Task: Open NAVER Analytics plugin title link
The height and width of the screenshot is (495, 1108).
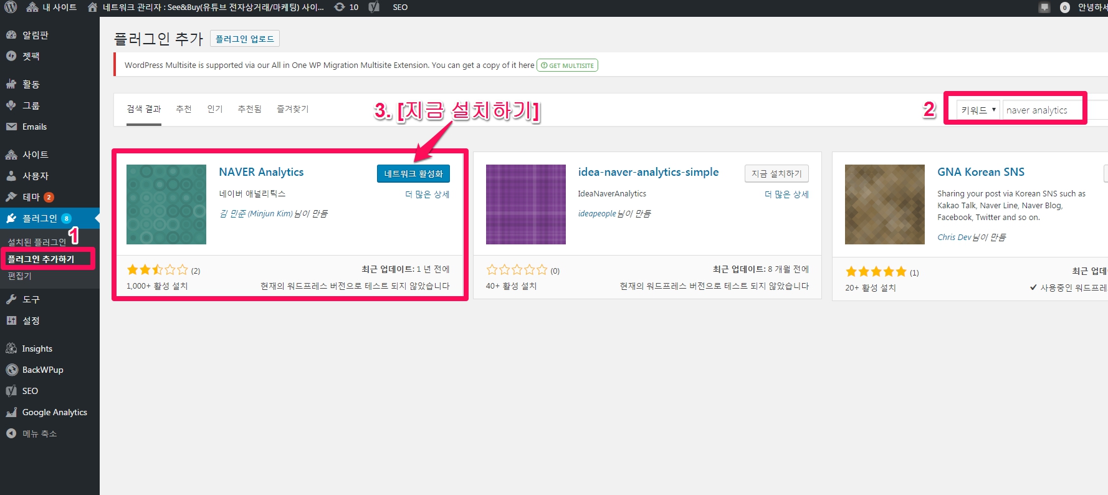Action: [261, 172]
